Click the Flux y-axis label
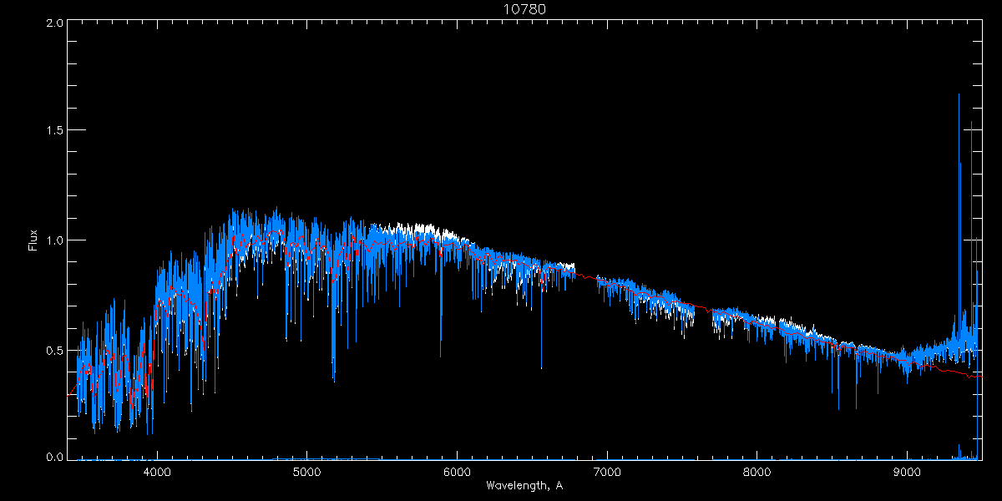This screenshot has width=1002, height=501. click(x=33, y=240)
